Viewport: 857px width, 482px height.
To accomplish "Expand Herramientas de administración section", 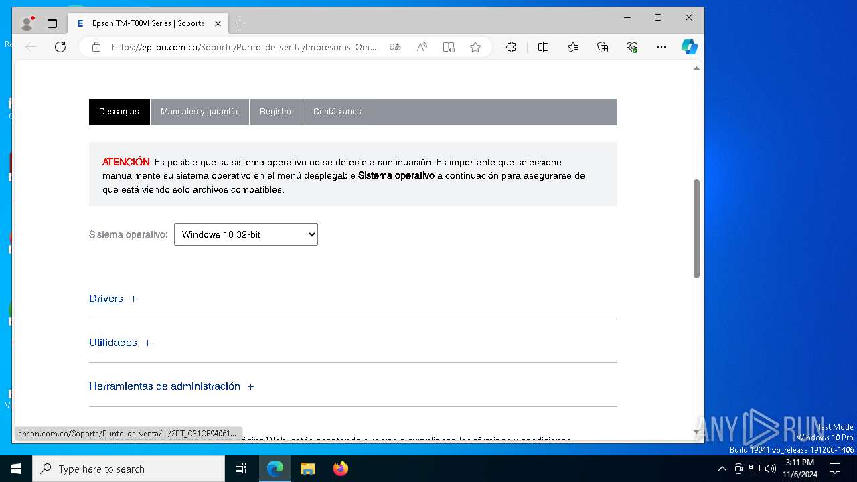I will coord(171,386).
